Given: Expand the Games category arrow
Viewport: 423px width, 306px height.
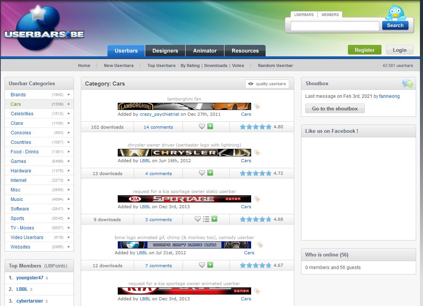Looking at the screenshot, I should [69, 161].
